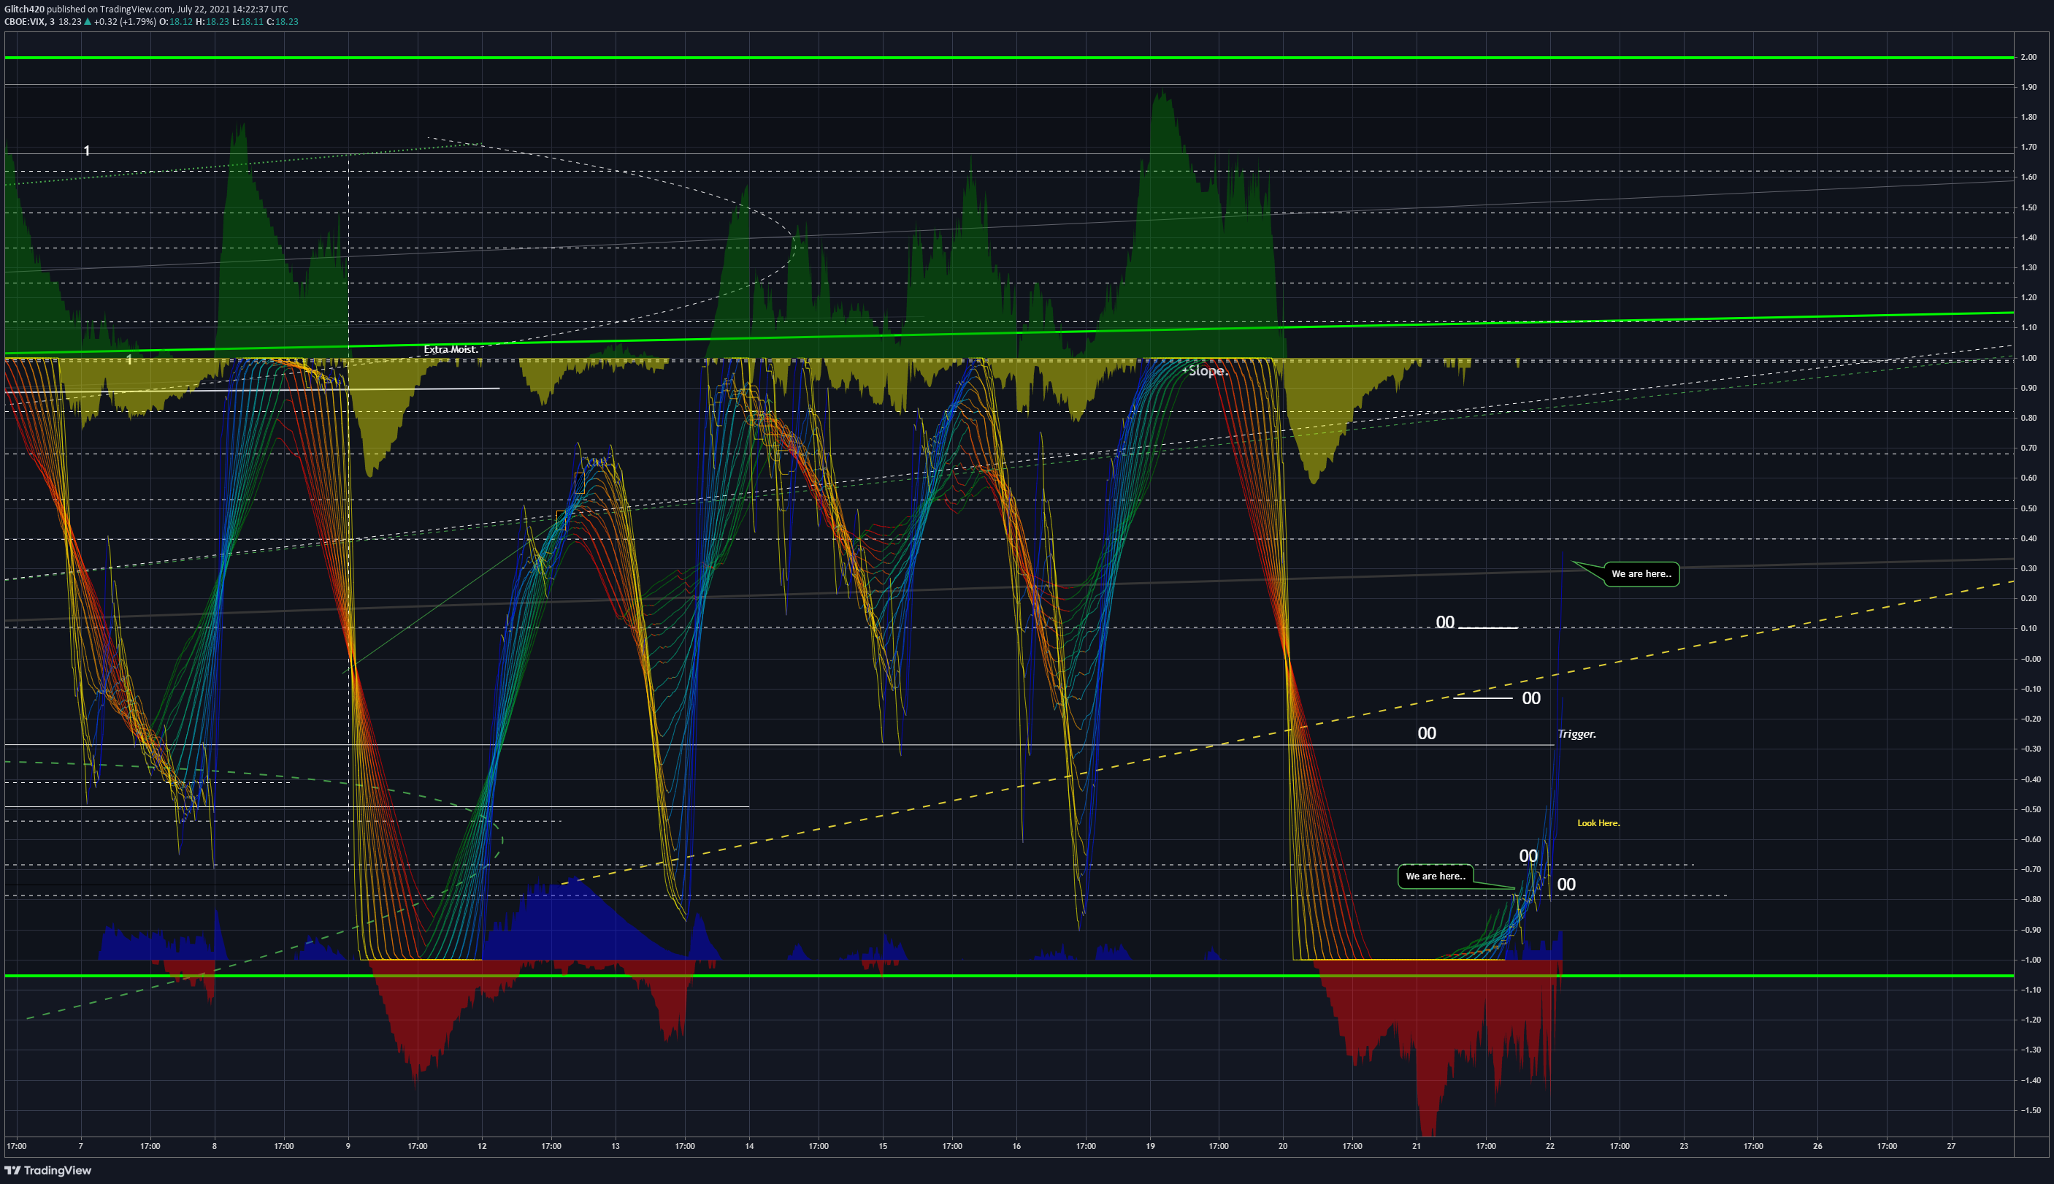Click the 0.50 price axis label

[x=2028, y=508]
